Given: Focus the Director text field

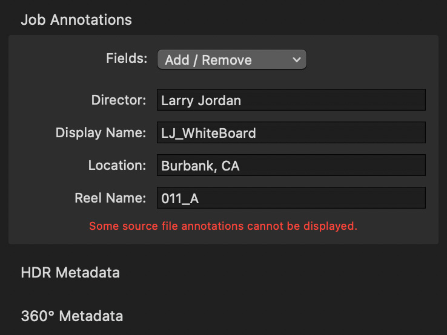Looking at the screenshot, I should [x=291, y=100].
